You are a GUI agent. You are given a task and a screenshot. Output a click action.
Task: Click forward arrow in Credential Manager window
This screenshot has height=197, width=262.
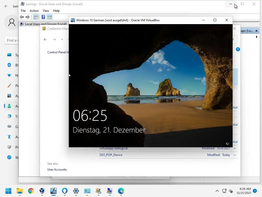click(x=54, y=40)
